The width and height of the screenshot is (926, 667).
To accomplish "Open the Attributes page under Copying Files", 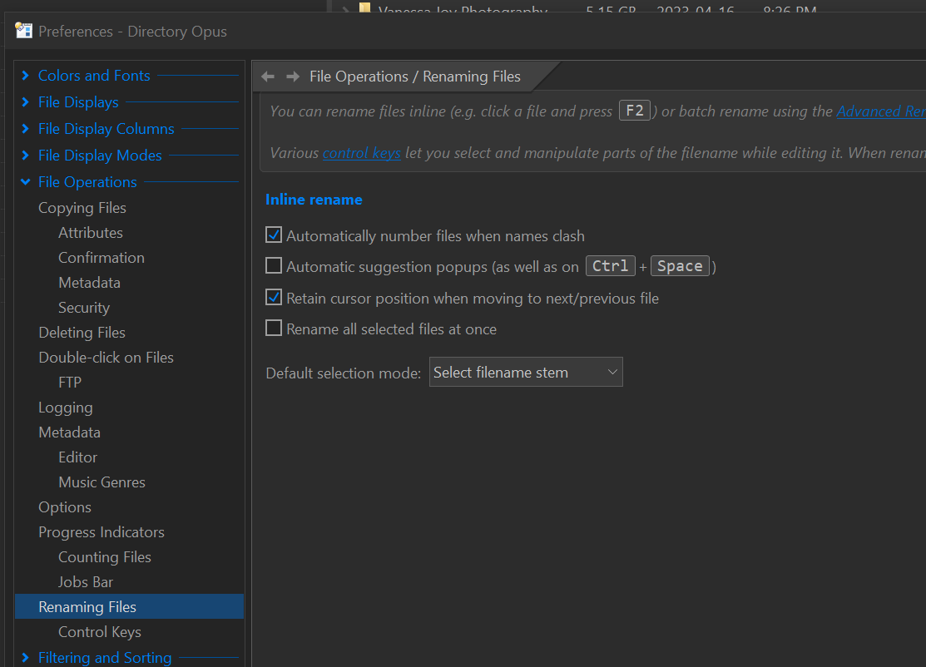I will pyautogui.click(x=91, y=233).
